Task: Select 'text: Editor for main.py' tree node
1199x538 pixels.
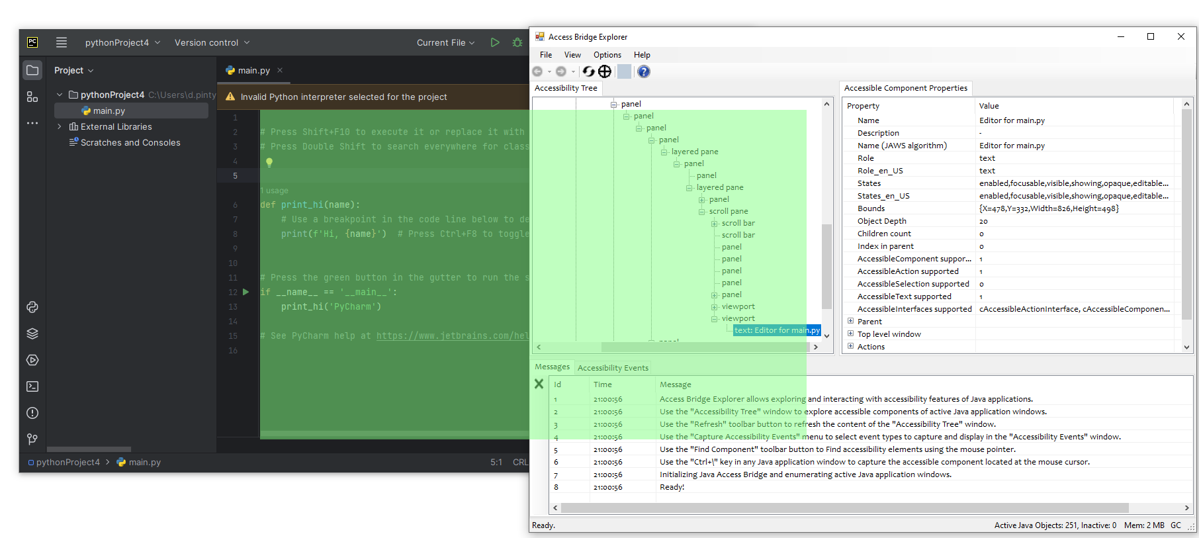Action: 777,330
